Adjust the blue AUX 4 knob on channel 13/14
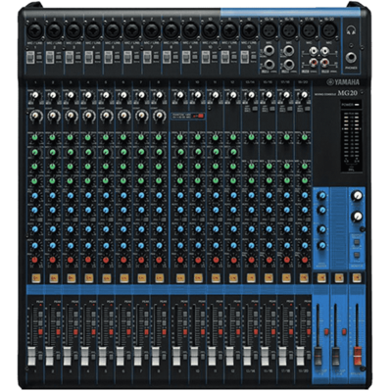 [251, 245]
